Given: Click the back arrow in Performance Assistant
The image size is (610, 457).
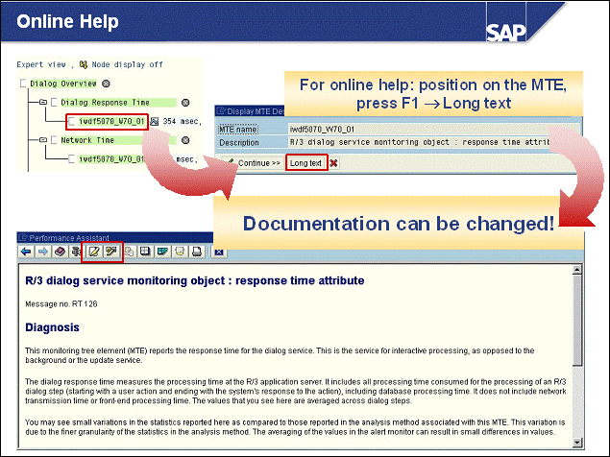Looking at the screenshot, I should (26, 252).
